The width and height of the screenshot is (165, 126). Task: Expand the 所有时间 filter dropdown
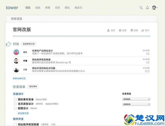pos(136,104)
